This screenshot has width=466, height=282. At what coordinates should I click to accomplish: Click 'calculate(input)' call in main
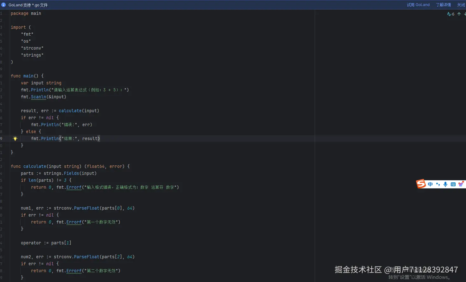point(79,111)
